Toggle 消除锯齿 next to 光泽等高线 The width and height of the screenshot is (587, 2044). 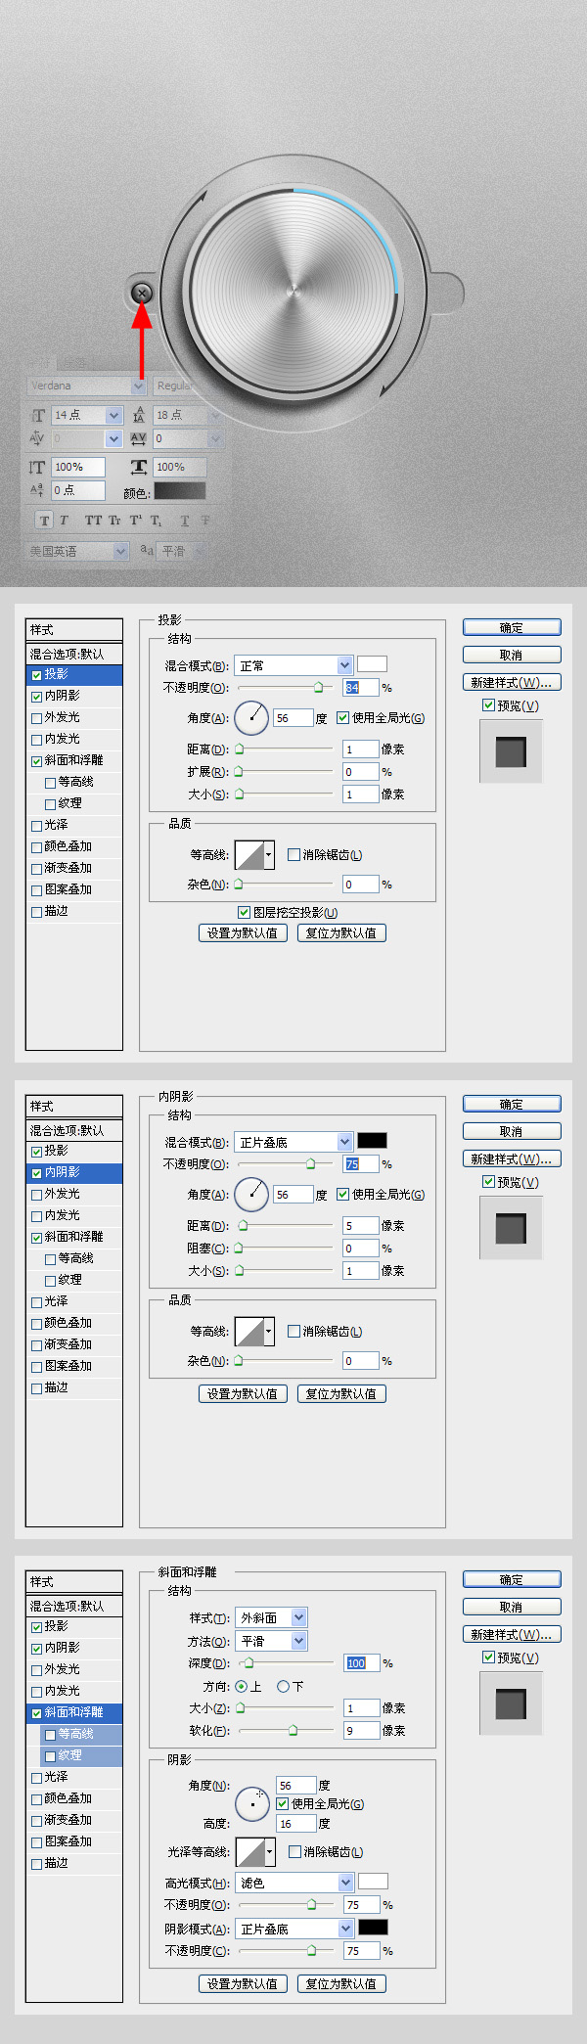[294, 1851]
